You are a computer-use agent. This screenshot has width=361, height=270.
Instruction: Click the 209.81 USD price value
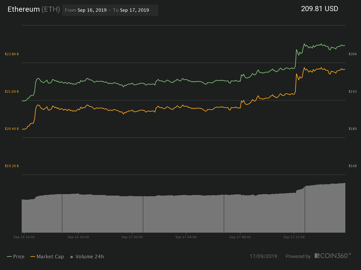tap(319, 9)
